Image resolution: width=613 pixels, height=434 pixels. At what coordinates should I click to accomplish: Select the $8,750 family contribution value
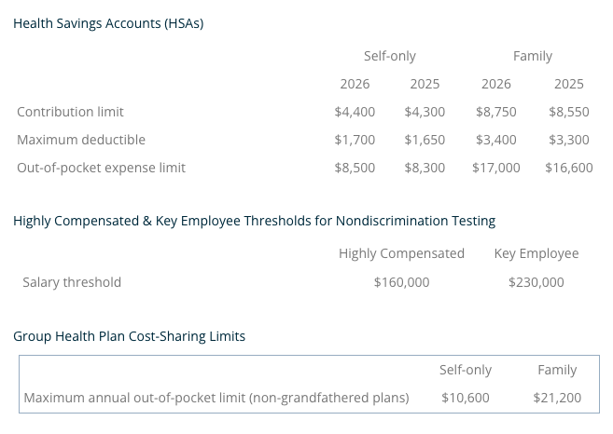click(x=495, y=112)
